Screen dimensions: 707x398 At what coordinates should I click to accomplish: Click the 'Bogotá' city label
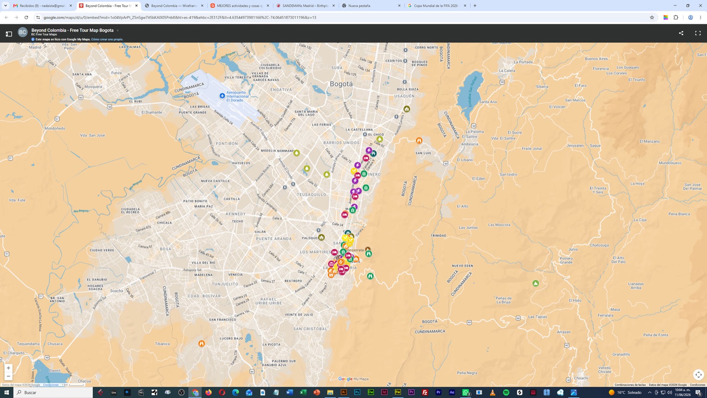tap(341, 84)
